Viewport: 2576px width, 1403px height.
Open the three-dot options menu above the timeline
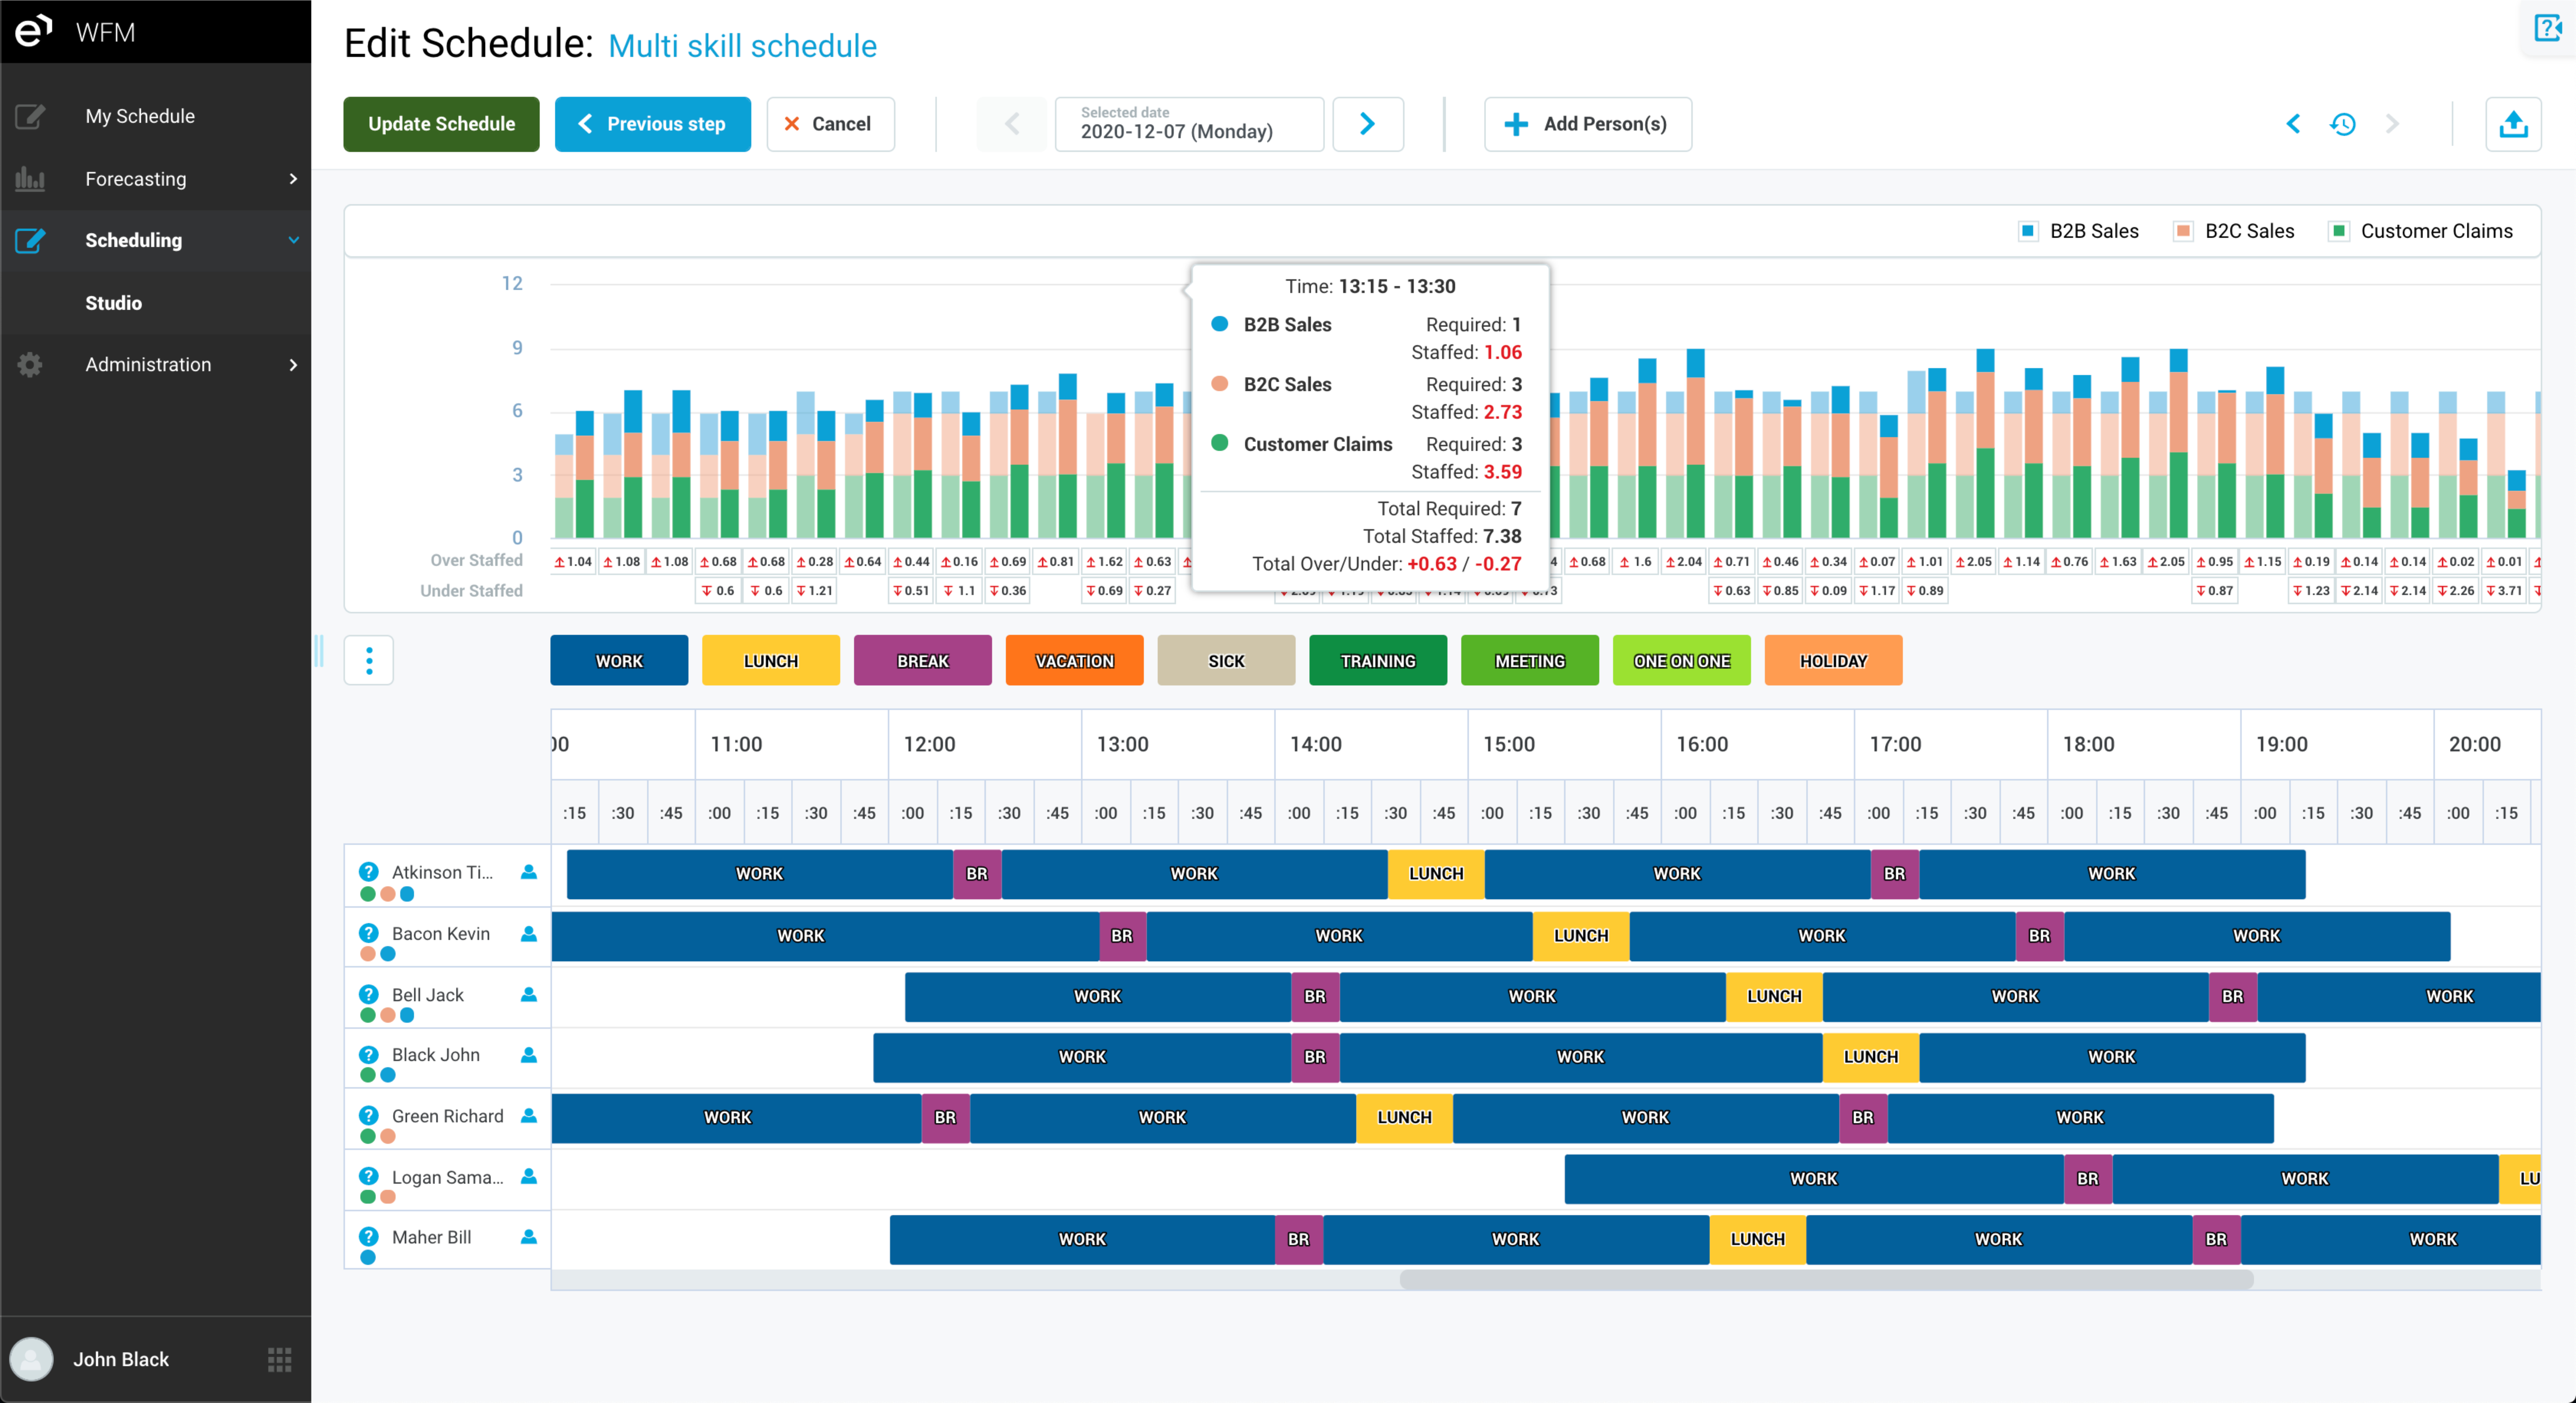tap(369, 660)
